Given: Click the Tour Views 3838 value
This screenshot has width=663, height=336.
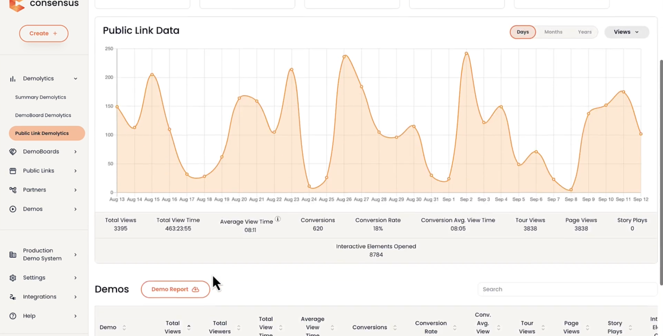Looking at the screenshot, I should coord(530,229).
